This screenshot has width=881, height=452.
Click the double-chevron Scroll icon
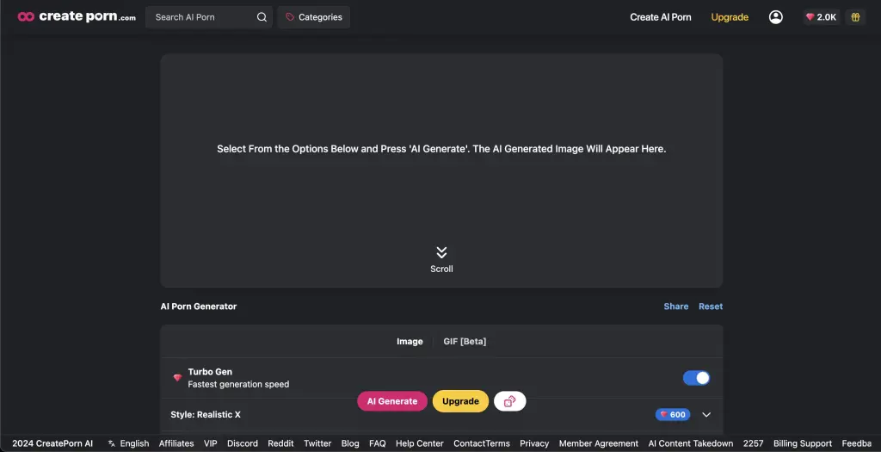[x=441, y=252]
